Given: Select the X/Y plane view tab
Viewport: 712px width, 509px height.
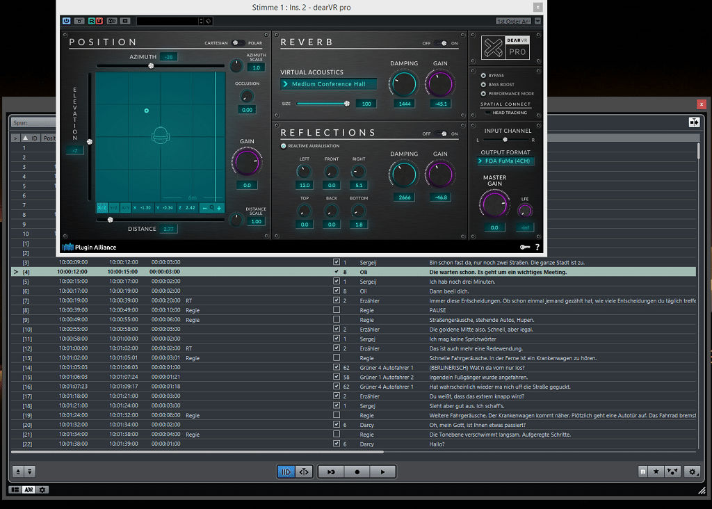Looking at the screenshot, I should click(125, 208).
